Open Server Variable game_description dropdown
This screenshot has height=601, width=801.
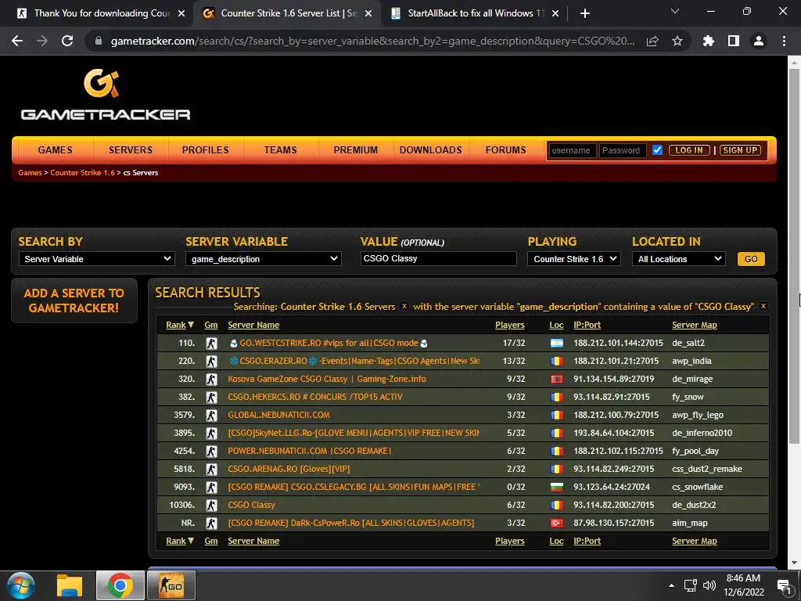click(x=264, y=259)
